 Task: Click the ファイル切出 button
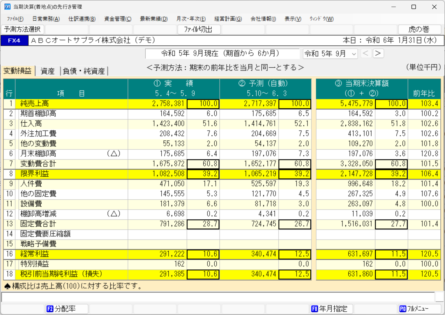point(199,29)
